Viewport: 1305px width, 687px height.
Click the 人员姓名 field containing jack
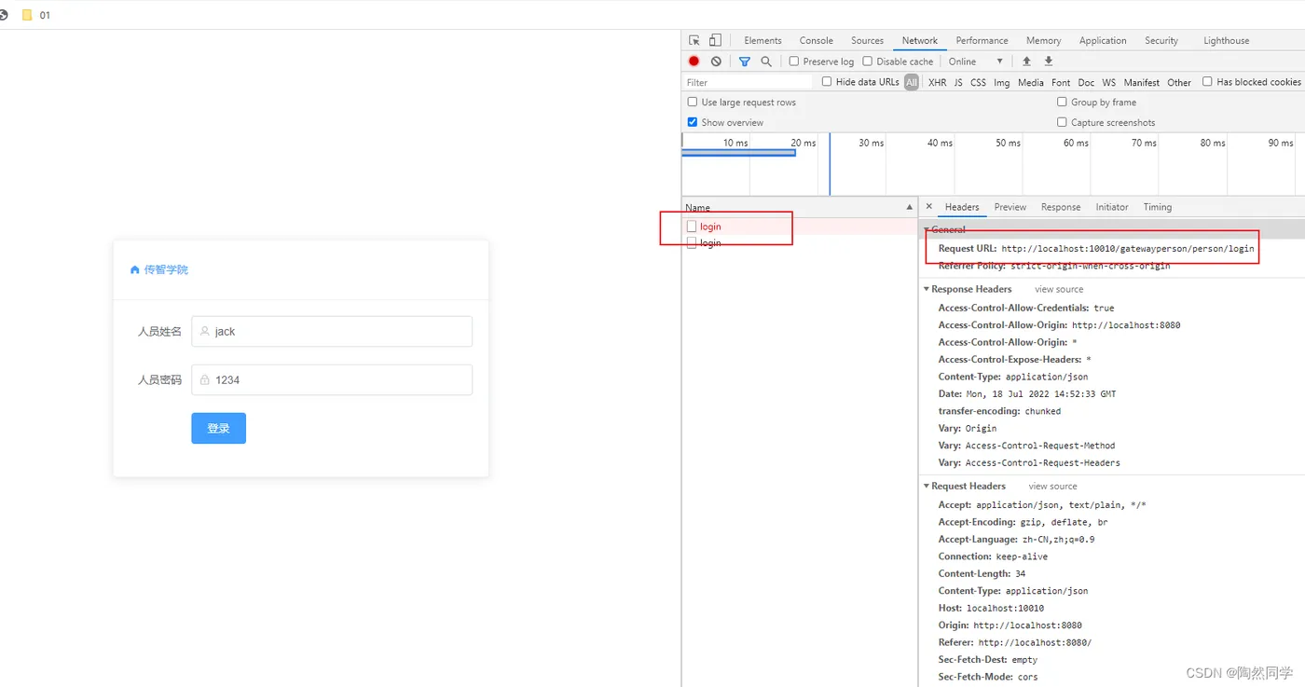pyautogui.click(x=332, y=331)
